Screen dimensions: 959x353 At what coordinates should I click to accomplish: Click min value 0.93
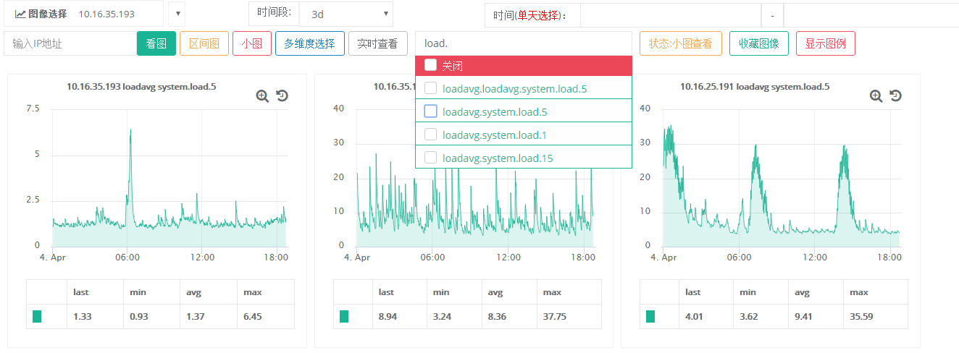pos(140,316)
